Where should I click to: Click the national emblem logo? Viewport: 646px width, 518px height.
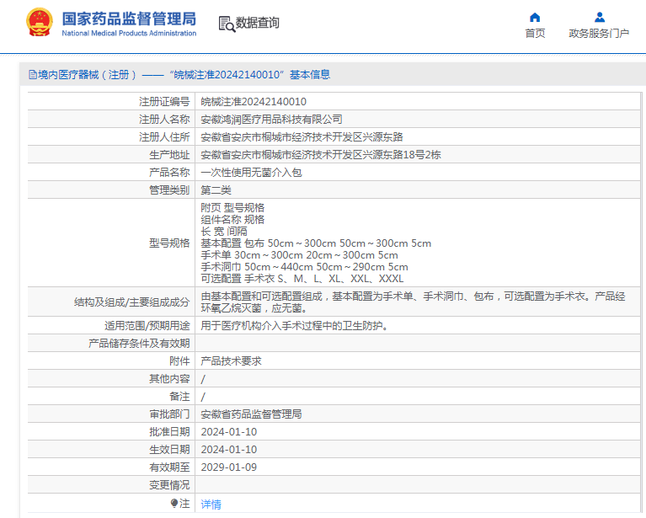click(40, 22)
